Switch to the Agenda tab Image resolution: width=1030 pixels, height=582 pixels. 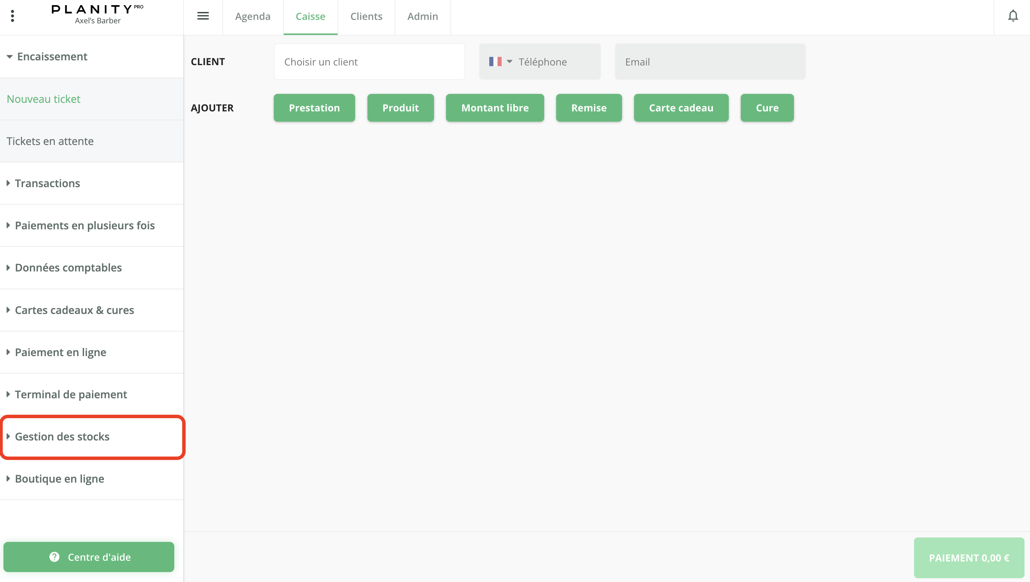point(253,16)
